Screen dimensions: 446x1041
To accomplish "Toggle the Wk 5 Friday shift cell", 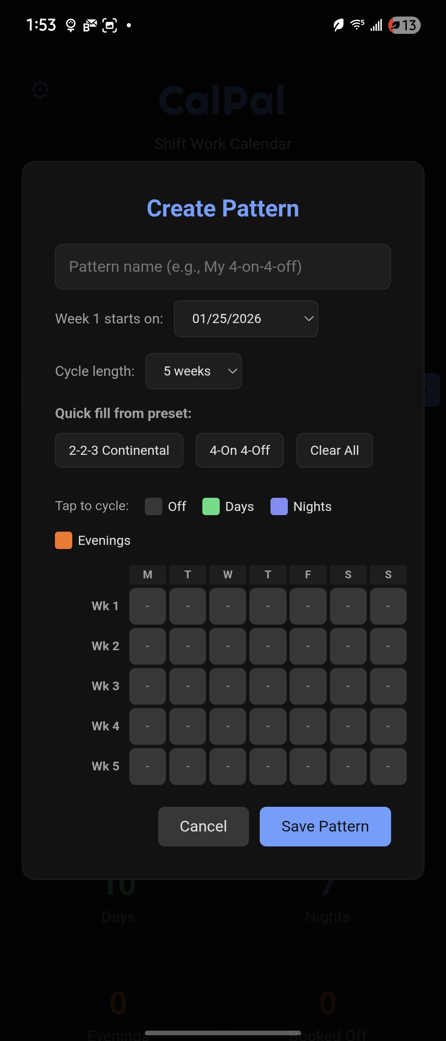I will (308, 766).
